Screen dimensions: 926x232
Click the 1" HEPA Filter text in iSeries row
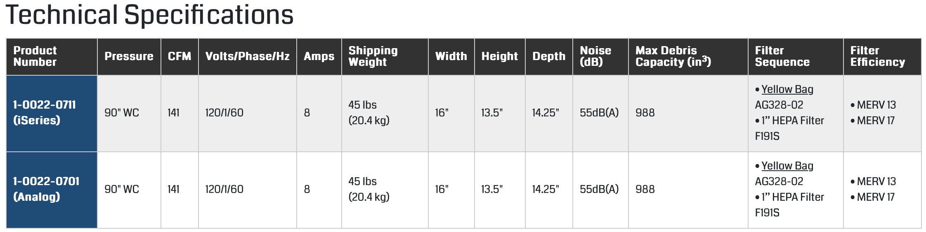(792, 121)
